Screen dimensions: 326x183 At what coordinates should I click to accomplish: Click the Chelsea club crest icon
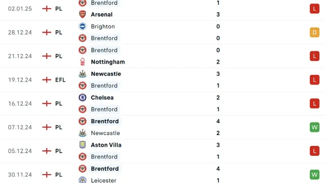(83, 98)
